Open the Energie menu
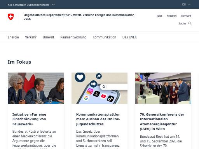 13,37
